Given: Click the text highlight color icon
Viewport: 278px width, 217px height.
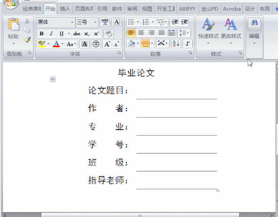Looking at the screenshot, I should pos(42,44).
